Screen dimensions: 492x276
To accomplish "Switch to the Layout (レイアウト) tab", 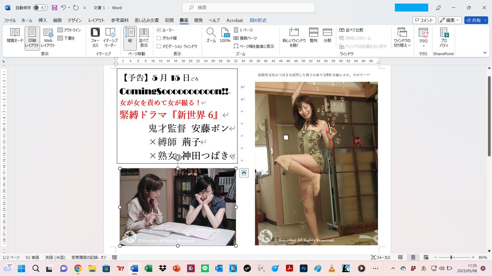I will click(96, 20).
